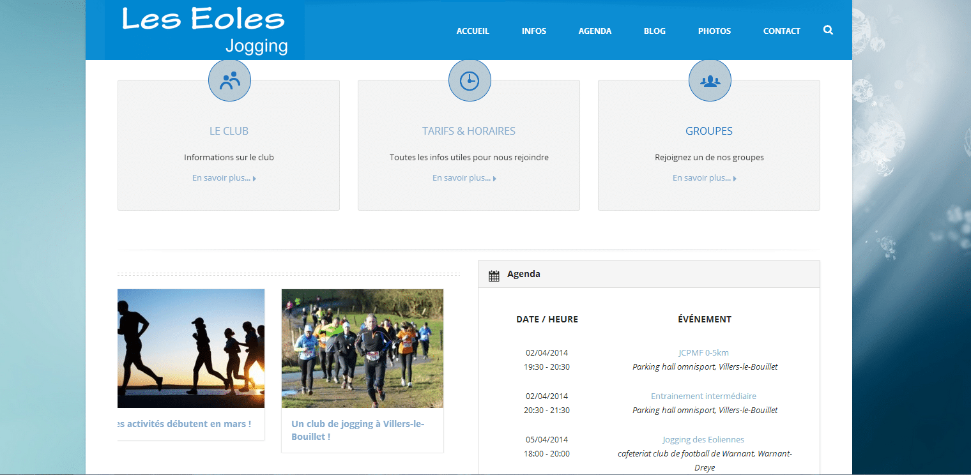Image resolution: width=971 pixels, height=475 pixels.
Task: Open the Photos menu item
Action: [x=714, y=31]
